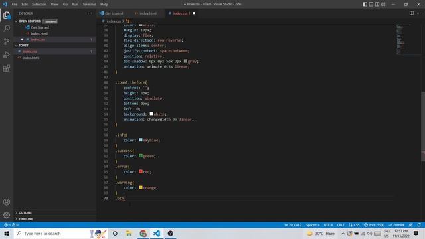Image resolution: width=425 pixels, height=239 pixels.
Task: Open File Explorer from the taskbar
Action: pos(129,234)
